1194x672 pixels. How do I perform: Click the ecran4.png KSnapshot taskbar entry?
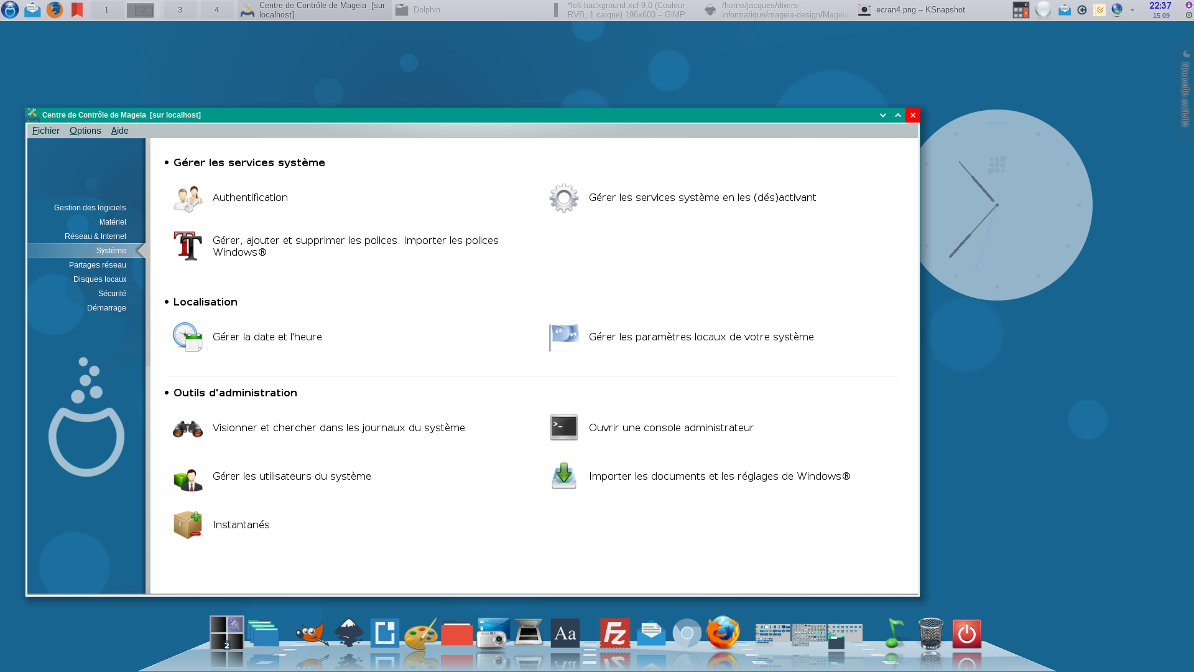930,10
